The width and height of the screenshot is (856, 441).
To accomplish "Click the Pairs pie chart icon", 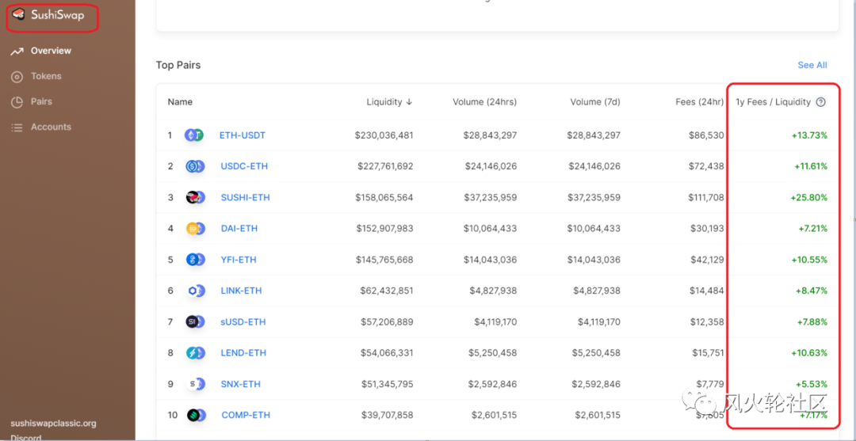I will click(17, 102).
